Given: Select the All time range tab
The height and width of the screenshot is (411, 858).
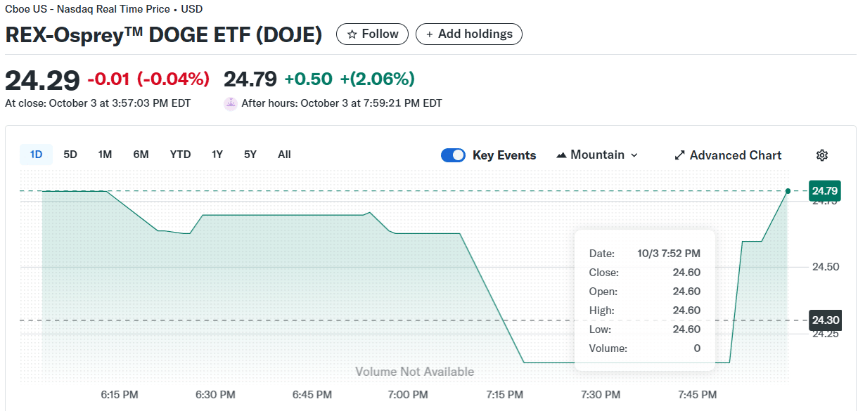Looking at the screenshot, I should [x=284, y=155].
